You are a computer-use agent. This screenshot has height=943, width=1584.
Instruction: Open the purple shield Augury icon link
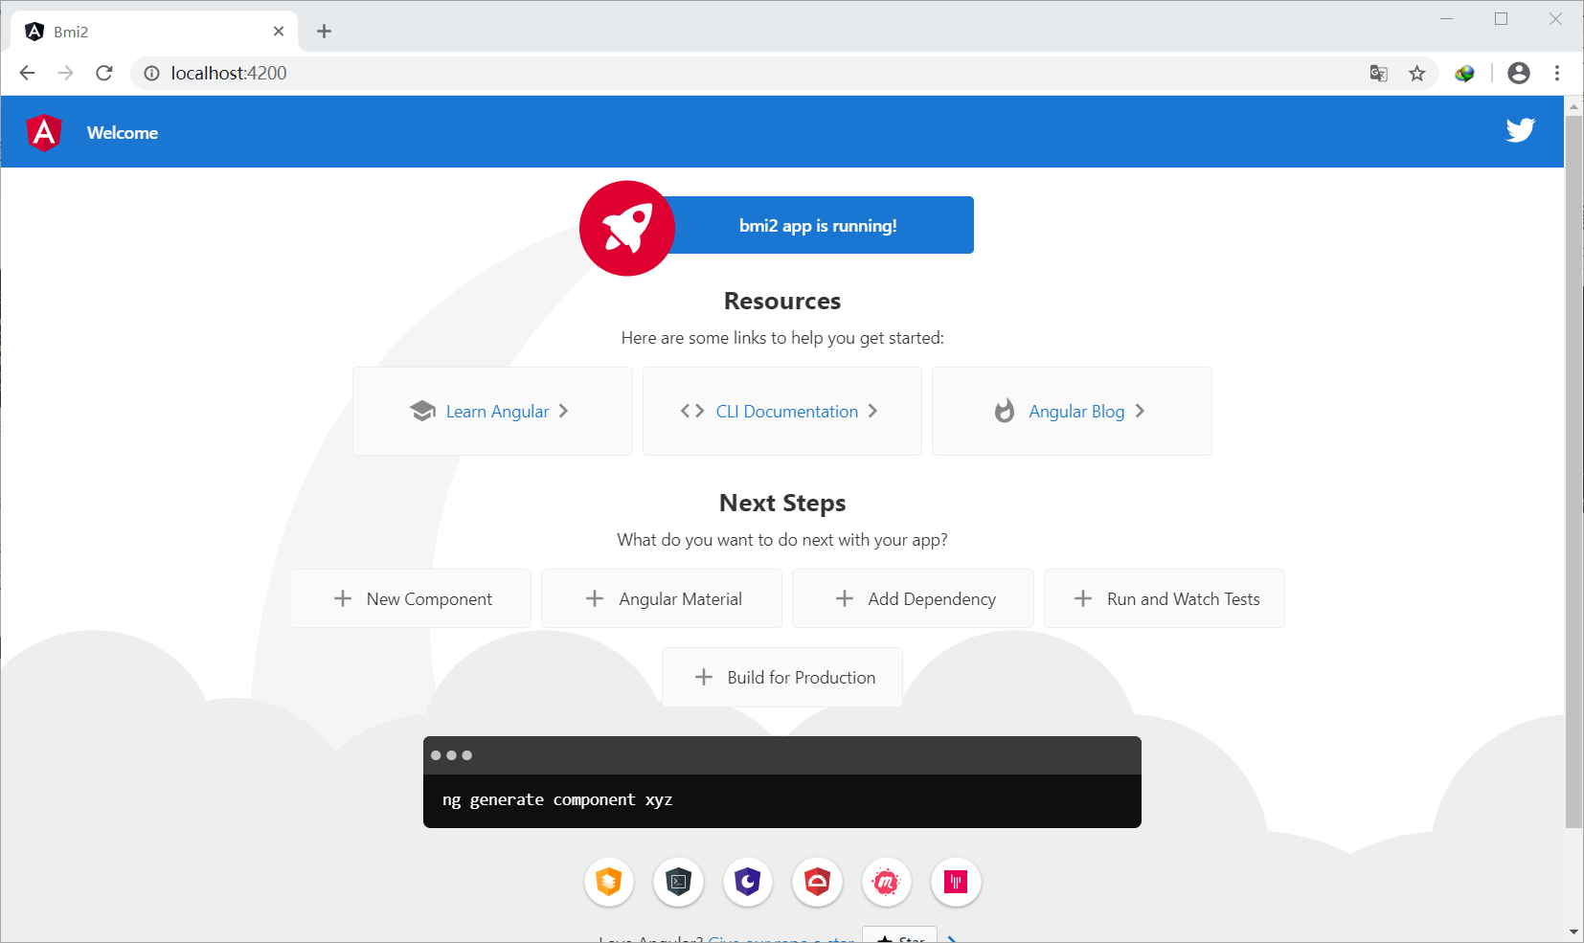(x=748, y=882)
